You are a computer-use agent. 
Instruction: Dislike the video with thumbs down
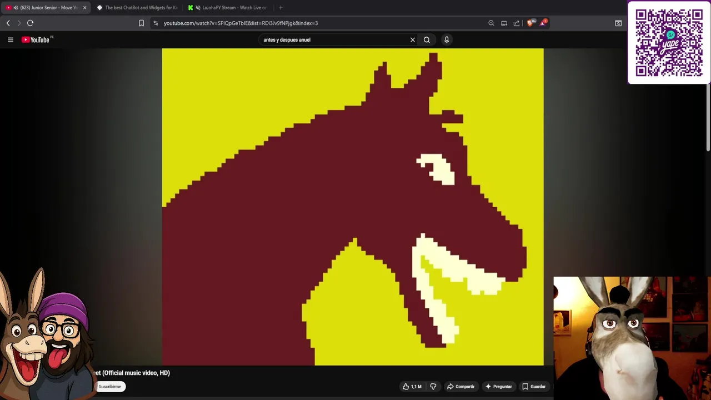[x=433, y=387]
